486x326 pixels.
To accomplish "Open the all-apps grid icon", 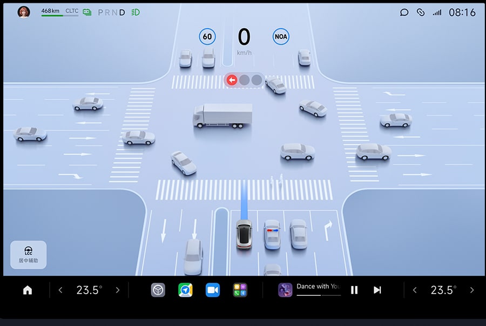I will click(240, 290).
